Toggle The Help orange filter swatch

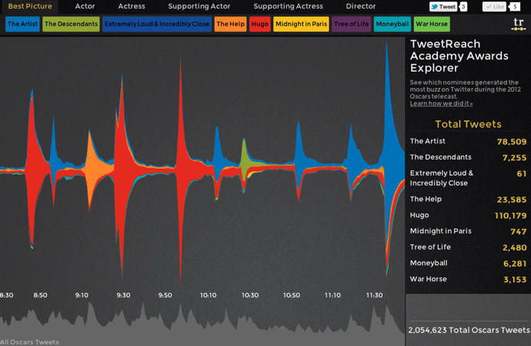[x=230, y=24]
